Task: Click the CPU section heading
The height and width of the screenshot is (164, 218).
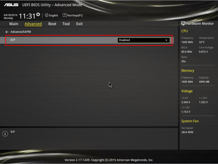Action: pyautogui.click(x=185, y=31)
